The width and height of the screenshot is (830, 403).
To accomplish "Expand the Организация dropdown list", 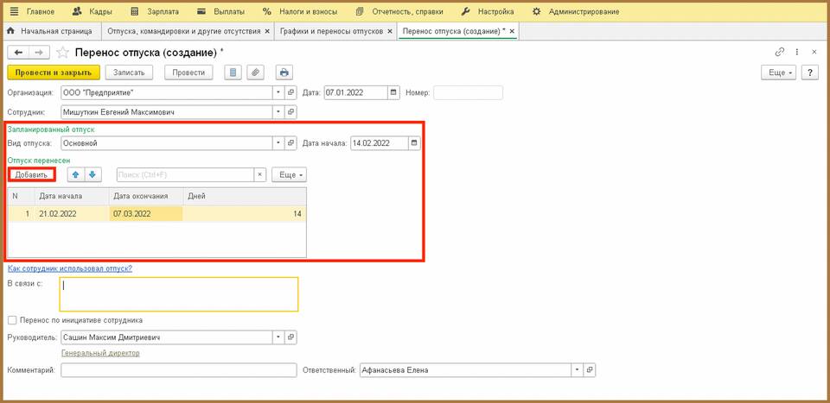I will tap(278, 92).
